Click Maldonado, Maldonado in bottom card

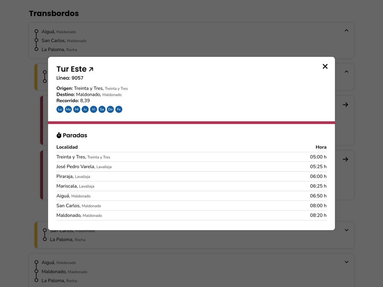(64, 272)
